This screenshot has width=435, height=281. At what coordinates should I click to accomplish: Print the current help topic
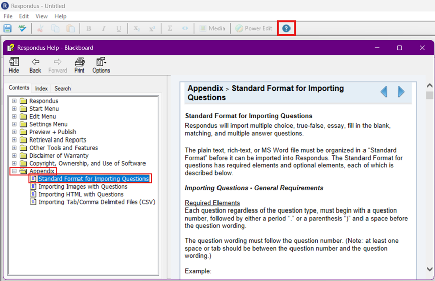click(79, 65)
